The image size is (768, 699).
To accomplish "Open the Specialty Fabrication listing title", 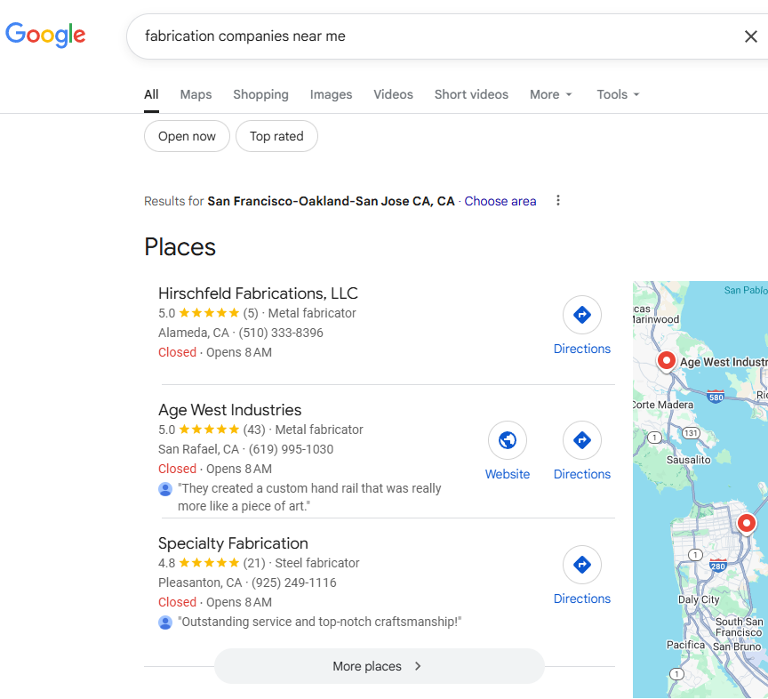I will pos(233,543).
